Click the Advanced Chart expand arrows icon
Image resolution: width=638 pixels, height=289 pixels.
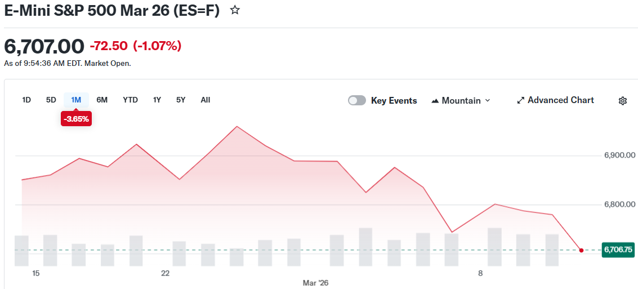click(521, 100)
